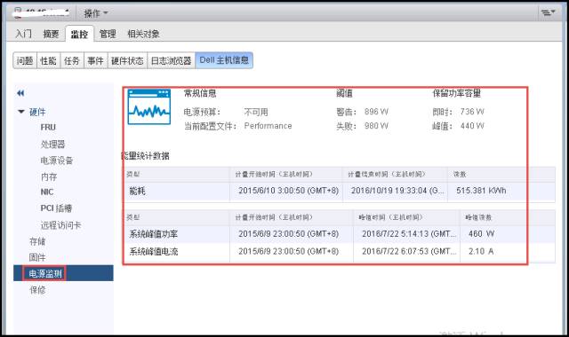
Task: Click the 2016/7/22 5:14:13 peak time cell
Action: (409, 234)
